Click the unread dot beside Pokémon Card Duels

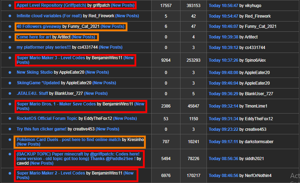click(x=10, y=140)
